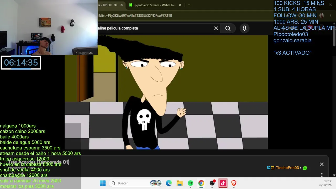
Task: Click the browser profile avatar at top right
Action: click(x=322, y=15)
